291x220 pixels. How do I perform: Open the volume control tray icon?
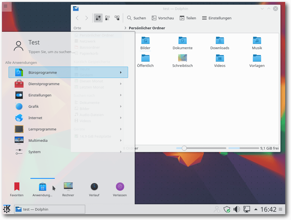point(237,209)
